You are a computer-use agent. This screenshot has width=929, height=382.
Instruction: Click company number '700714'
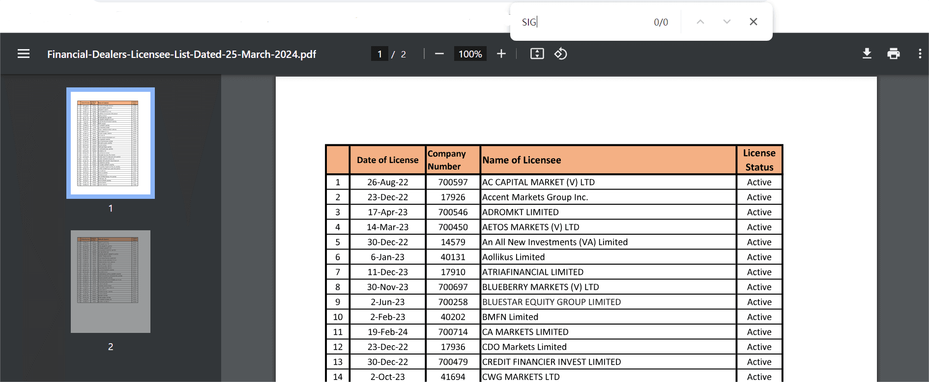[453, 332]
